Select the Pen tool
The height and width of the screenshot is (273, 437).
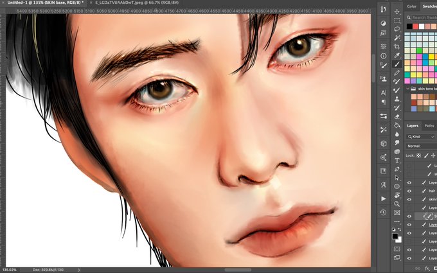(x=397, y=169)
